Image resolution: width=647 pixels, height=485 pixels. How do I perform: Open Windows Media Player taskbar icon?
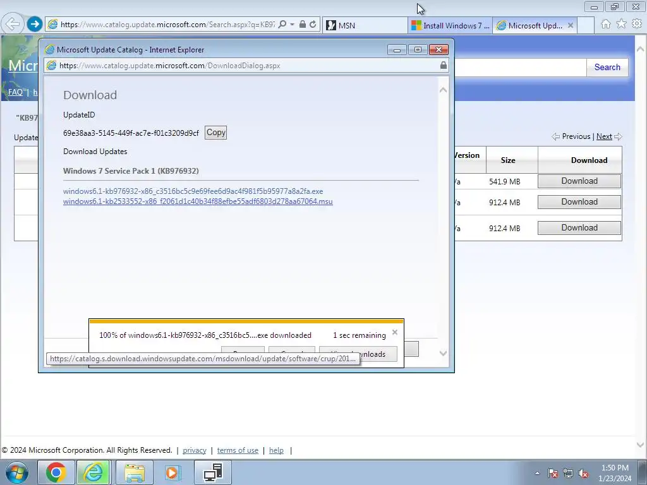(172, 472)
